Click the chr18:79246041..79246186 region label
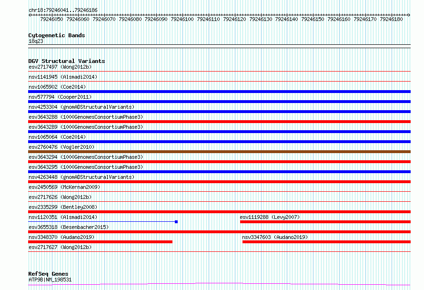424x290 pixels. click(63, 10)
